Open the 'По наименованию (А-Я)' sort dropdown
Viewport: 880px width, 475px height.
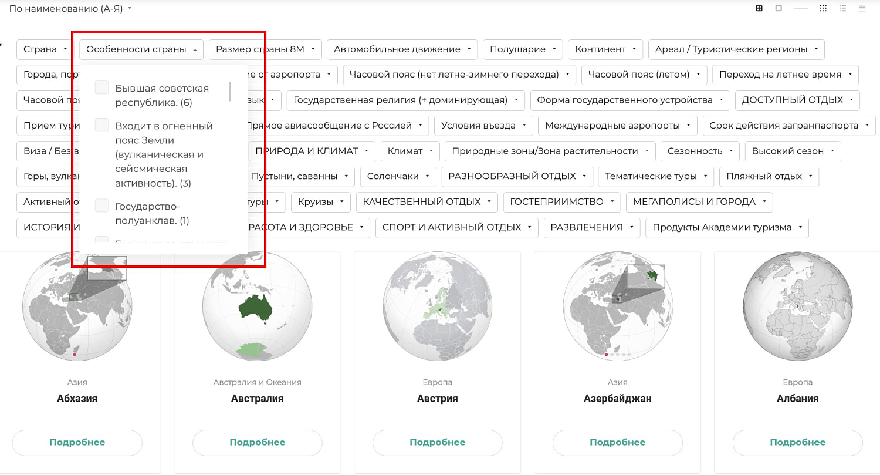tap(70, 9)
